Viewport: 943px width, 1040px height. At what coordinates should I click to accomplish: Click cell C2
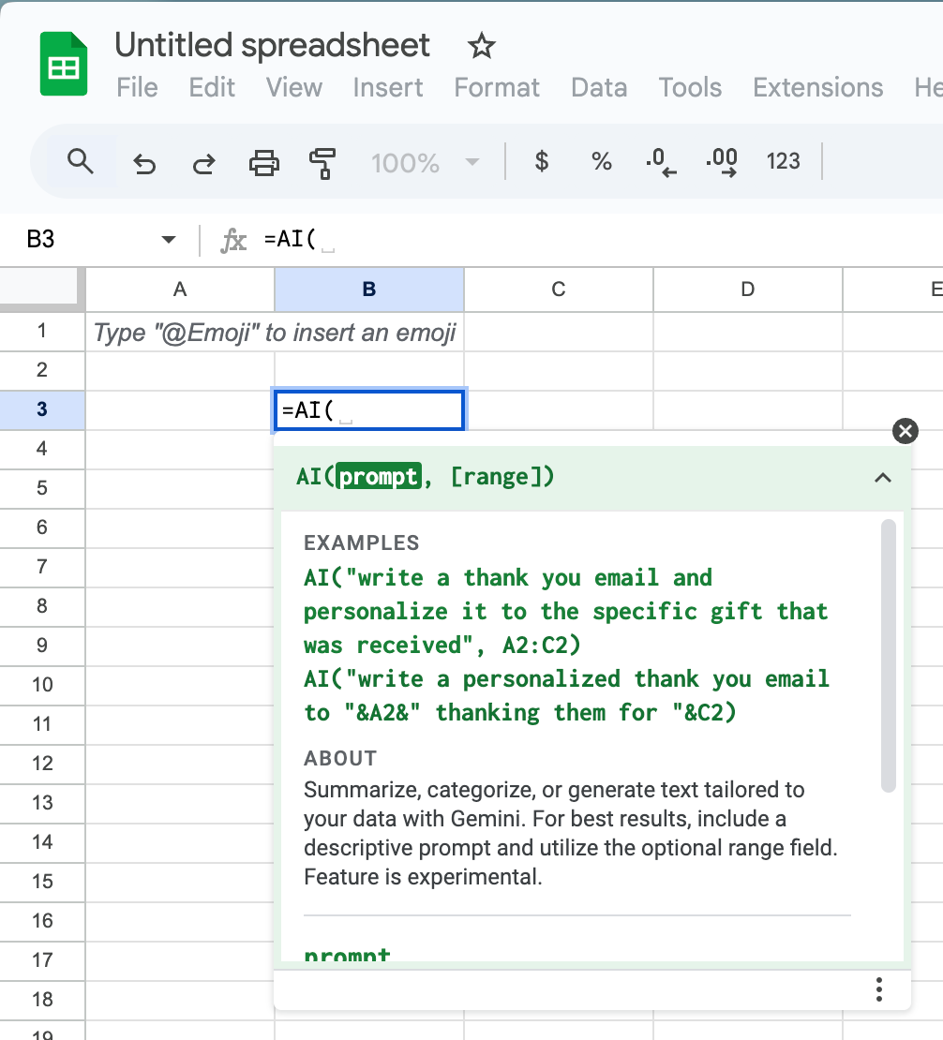point(558,371)
